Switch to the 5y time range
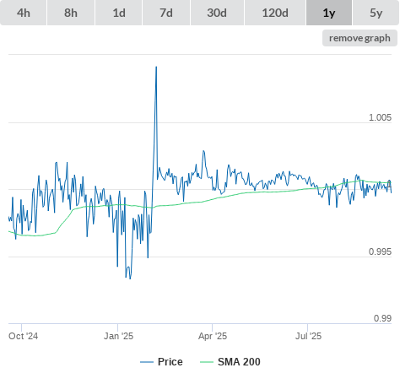 [376, 13]
